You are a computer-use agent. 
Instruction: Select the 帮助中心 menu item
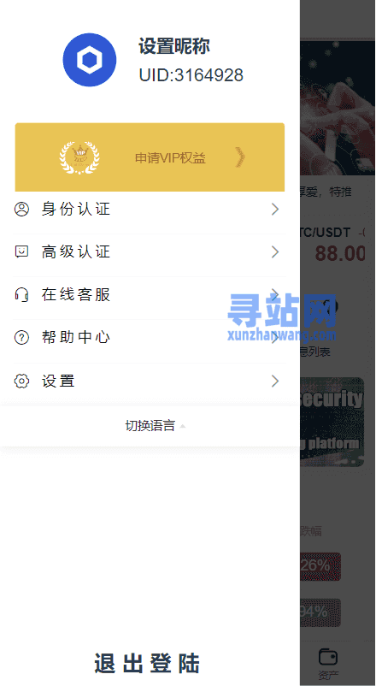point(150,338)
